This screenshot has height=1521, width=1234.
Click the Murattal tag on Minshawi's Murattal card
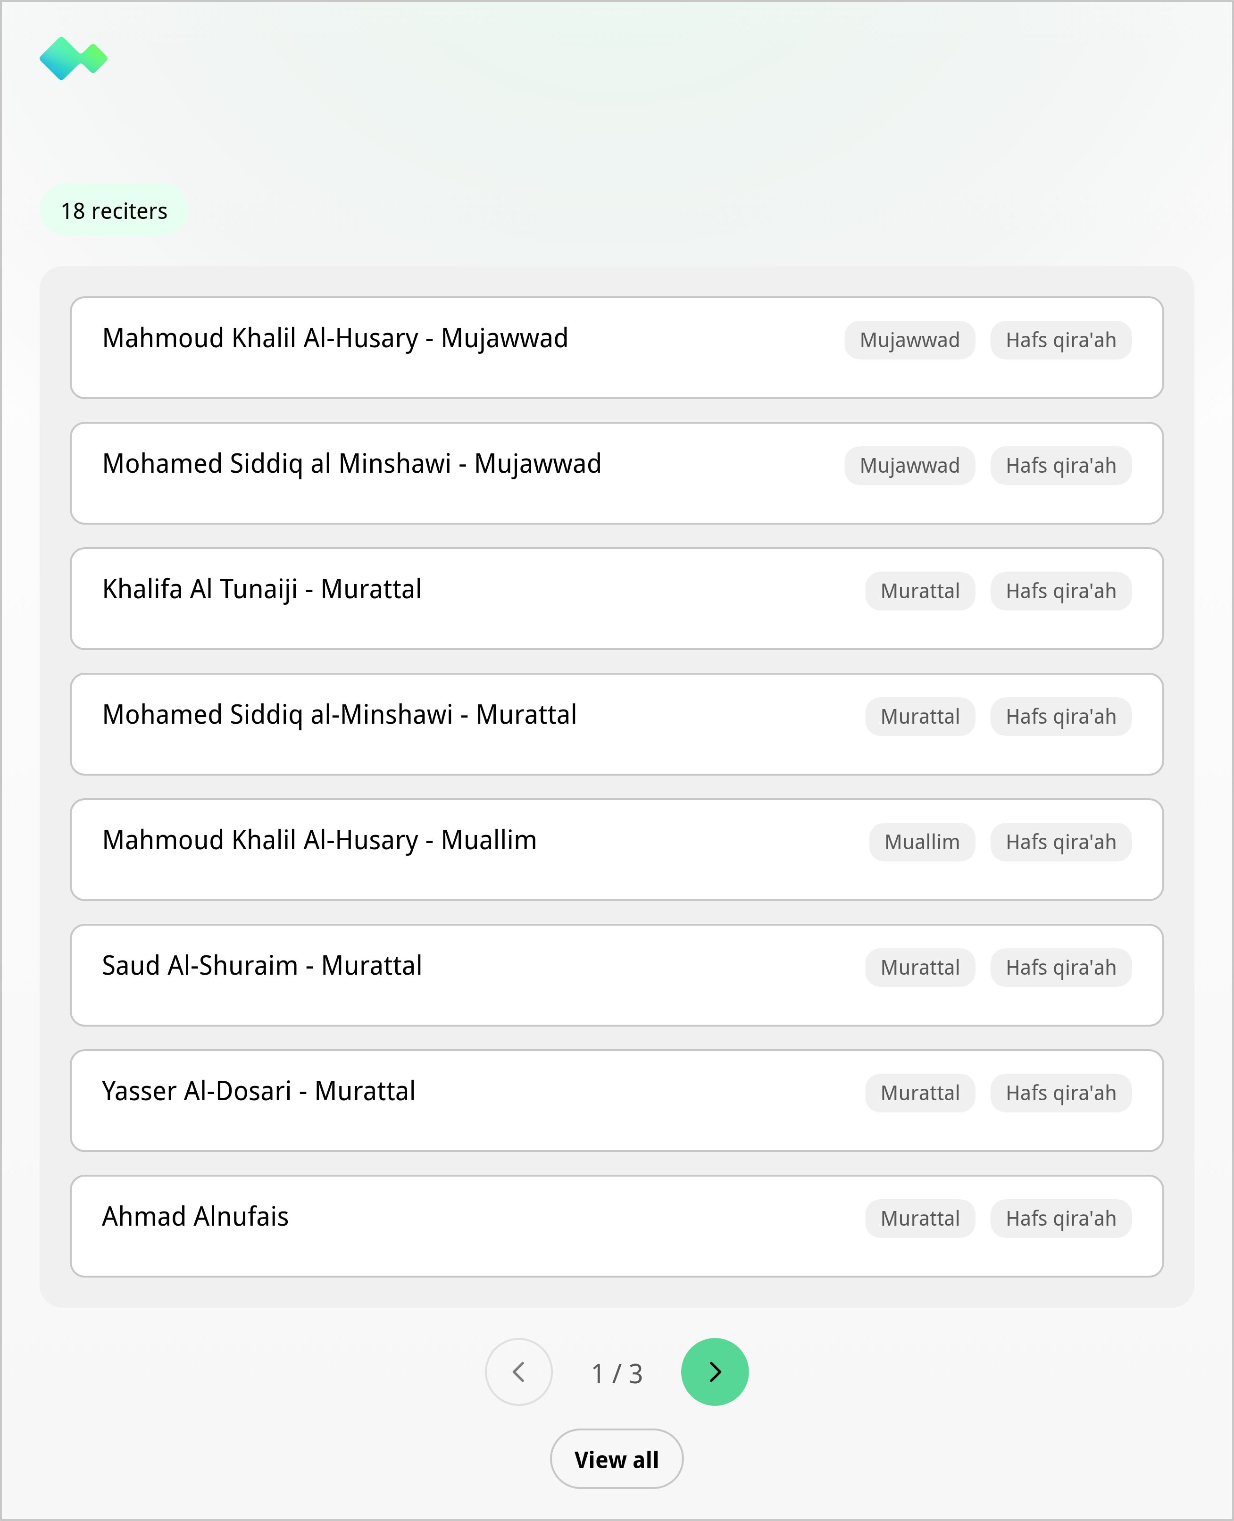click(920, 717)
